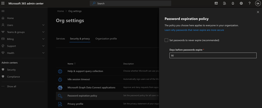262x108 pixels.
Task: Open Help & support query collection
Action: (85, 71)
